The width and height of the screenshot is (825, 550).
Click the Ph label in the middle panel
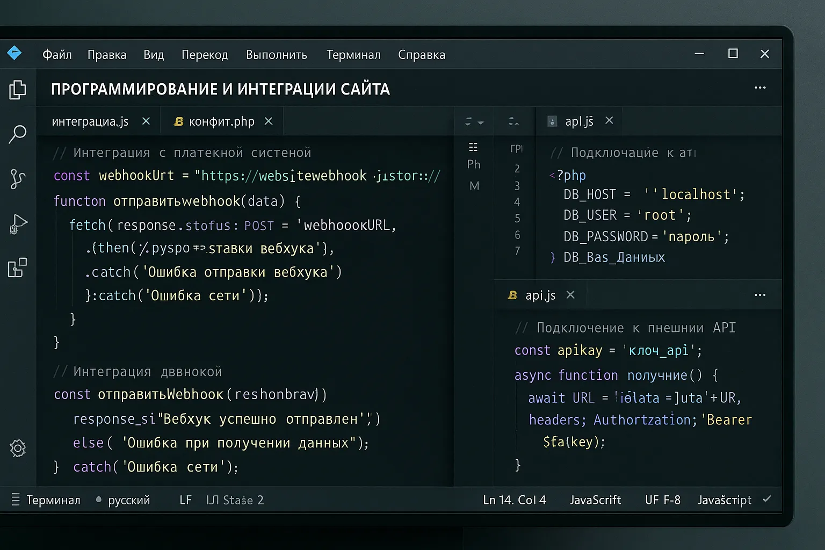[474, 164]
